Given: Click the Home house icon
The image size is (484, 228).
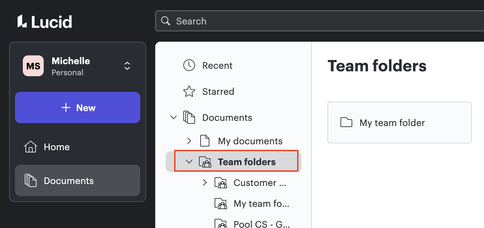Looking at the screenshot, I should 30,147.
